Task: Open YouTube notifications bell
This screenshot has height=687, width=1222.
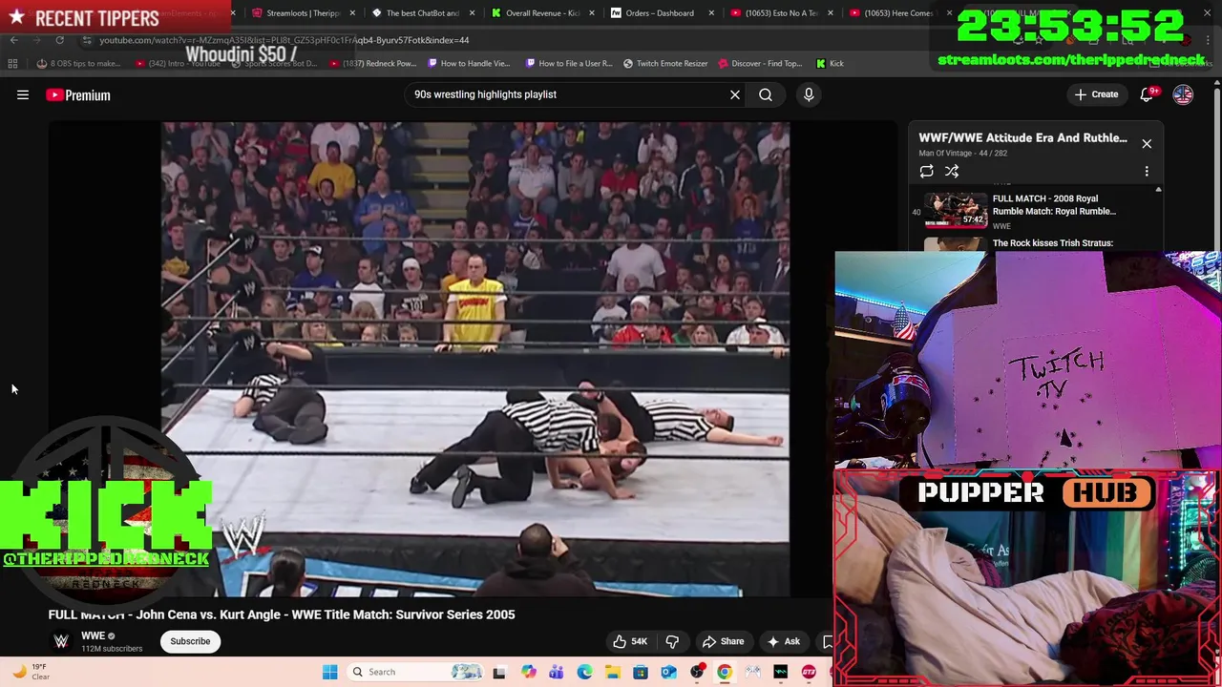Action: [x=1148, y=94]
